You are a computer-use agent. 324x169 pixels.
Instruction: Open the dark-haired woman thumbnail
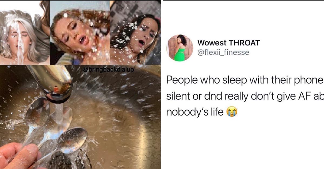[x=135, y=33]
